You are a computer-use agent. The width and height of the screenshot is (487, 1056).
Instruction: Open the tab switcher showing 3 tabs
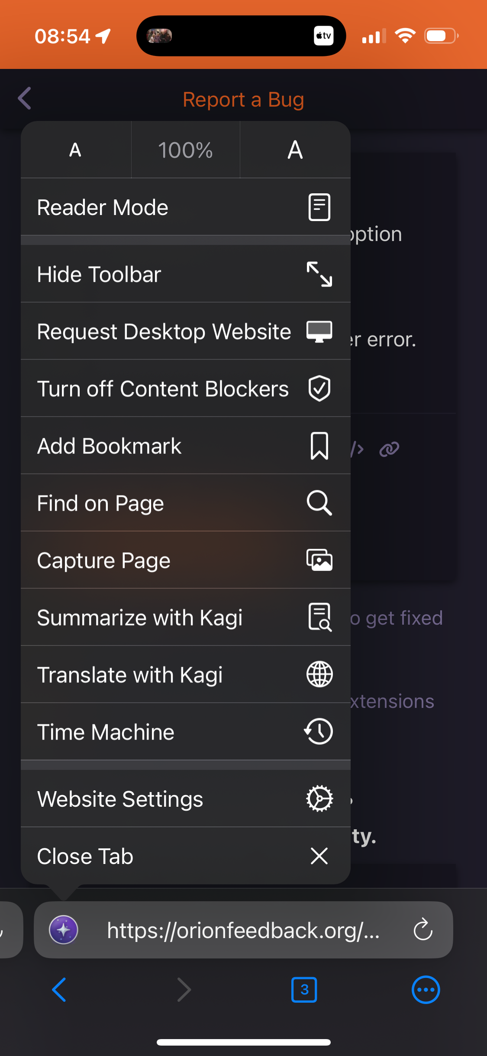pyautogui.click(x=304, y=990)
